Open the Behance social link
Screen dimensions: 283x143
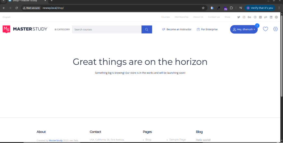(249, 17)
